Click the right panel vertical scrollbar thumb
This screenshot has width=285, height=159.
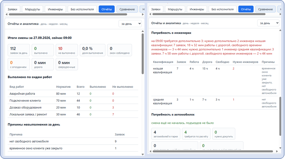pos(280,116)
